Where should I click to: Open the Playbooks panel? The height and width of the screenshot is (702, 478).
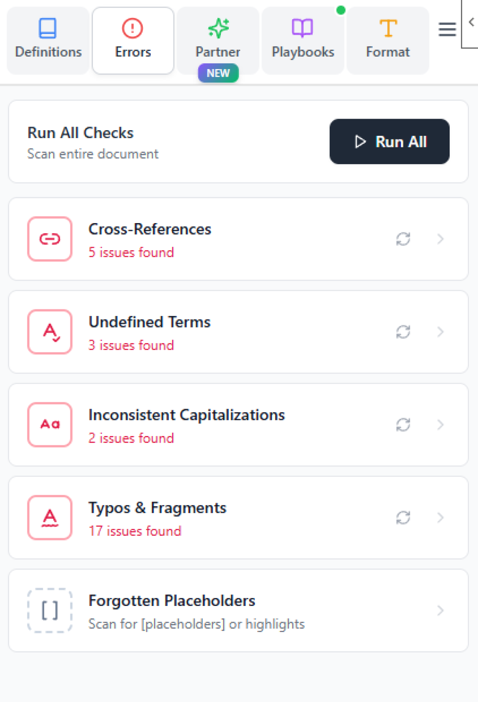click(302, 40)
